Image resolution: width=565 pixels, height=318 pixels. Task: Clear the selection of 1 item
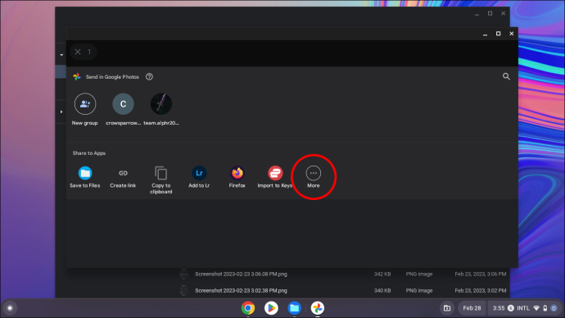(x=78, y=52)
